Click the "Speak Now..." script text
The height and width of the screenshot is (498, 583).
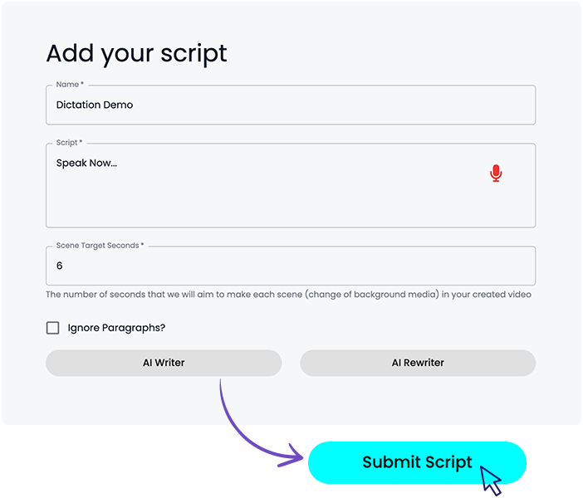pyautogui.click(x=86, y=164)
